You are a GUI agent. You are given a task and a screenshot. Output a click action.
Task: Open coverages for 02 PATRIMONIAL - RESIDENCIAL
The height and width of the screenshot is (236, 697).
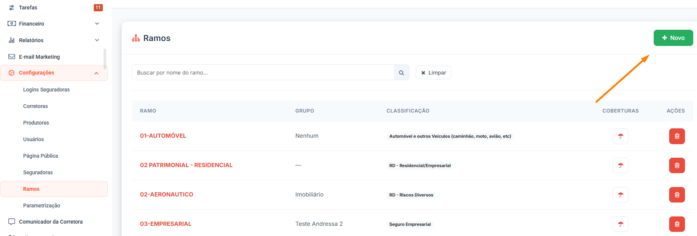click(620, 166)
